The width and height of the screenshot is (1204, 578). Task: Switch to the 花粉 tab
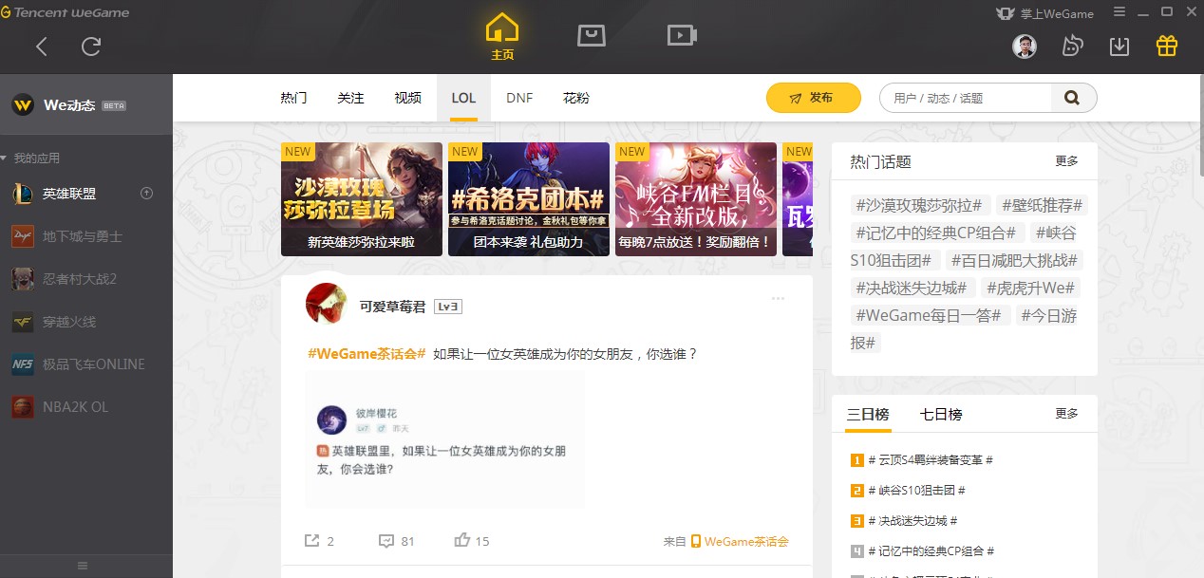pyautogui.click(x=576, y=98)
